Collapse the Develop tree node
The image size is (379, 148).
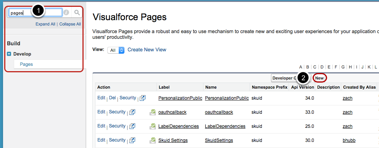click(x=9, y=54)
